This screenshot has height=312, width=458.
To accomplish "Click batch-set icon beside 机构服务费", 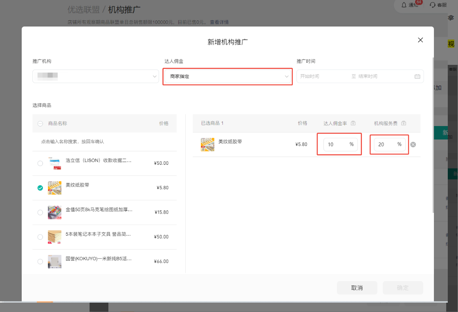I will coord(404,123).
